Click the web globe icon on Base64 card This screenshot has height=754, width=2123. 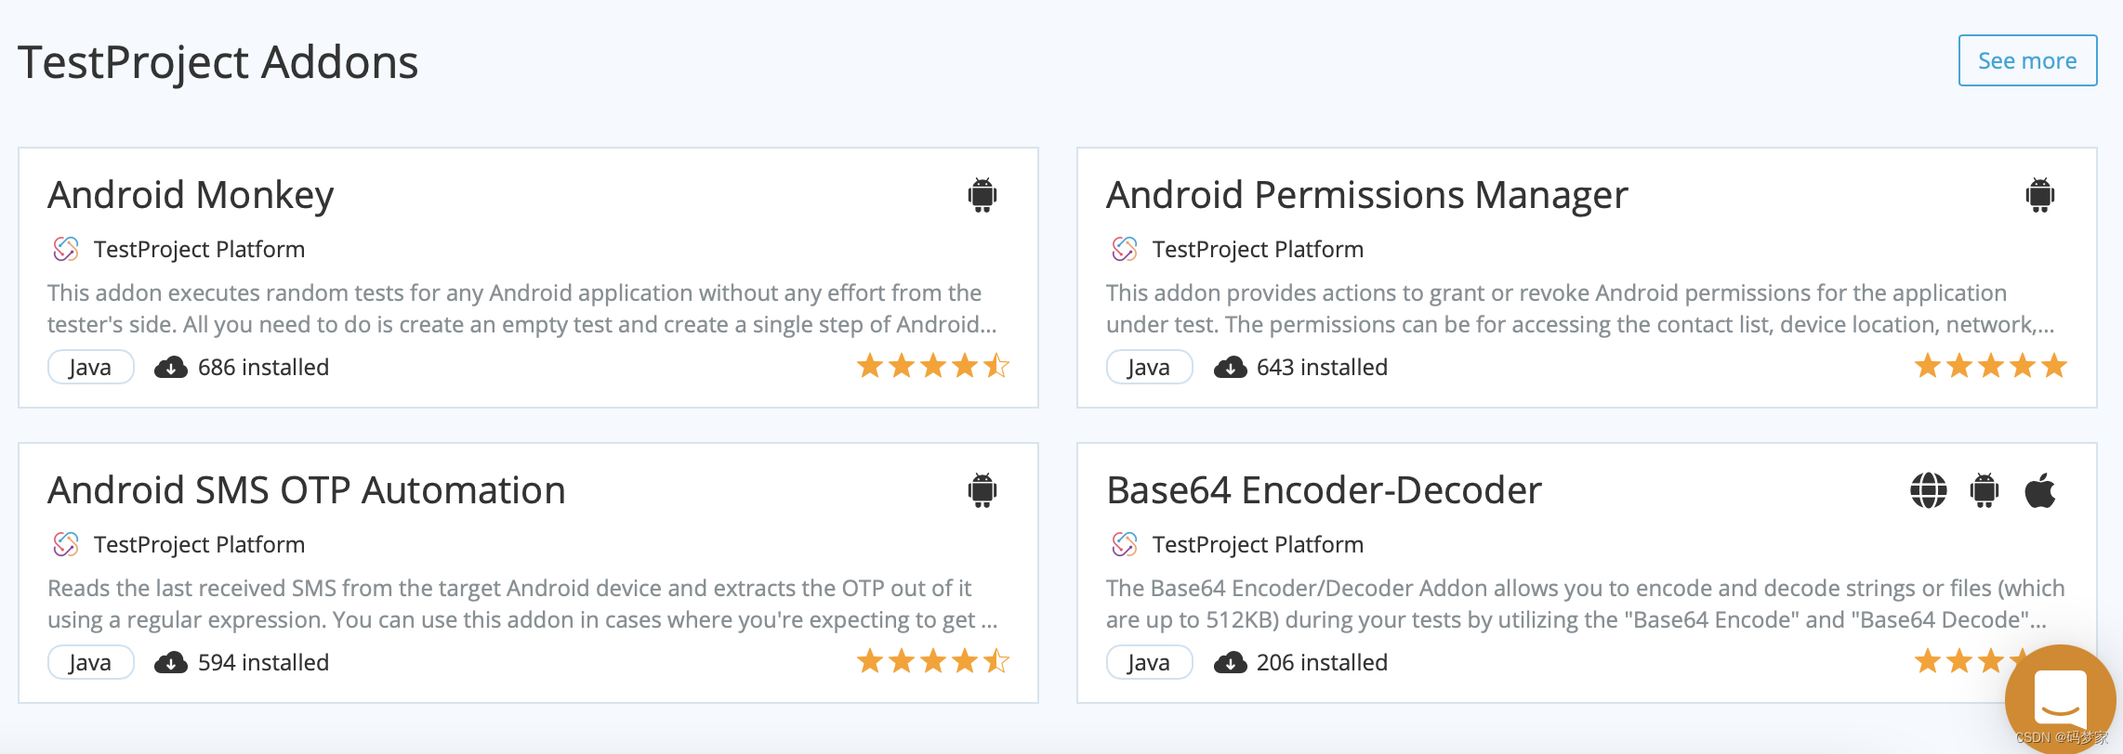pyautogui.click(x=1928, y=490)
